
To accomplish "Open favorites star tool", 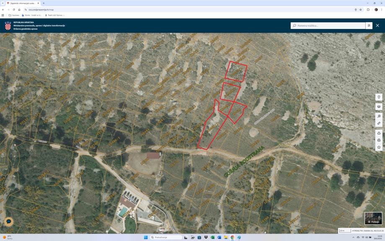I will (x=379, y=147).
